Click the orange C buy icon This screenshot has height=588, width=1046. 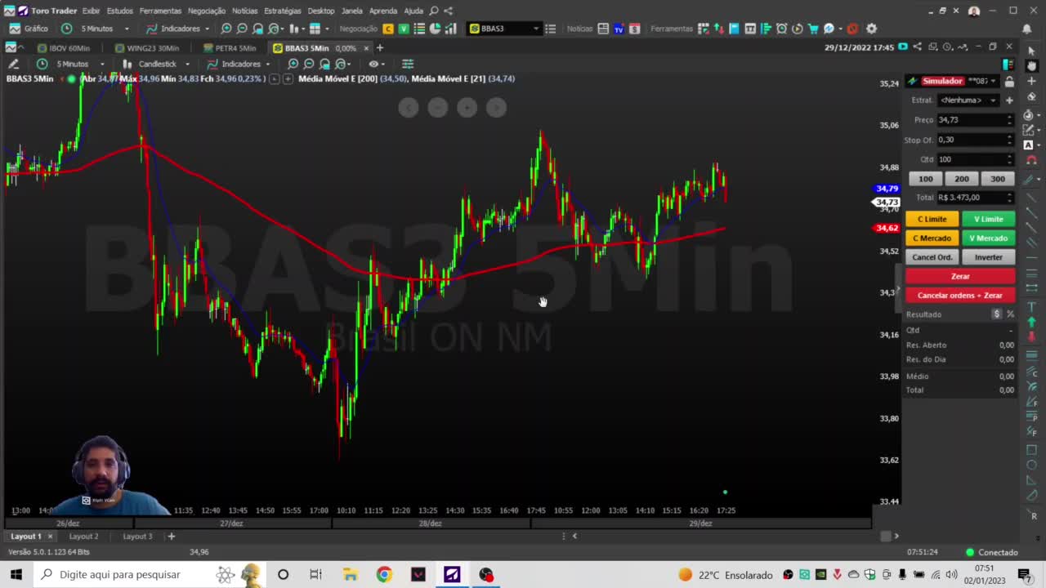(x=388, y=29)
